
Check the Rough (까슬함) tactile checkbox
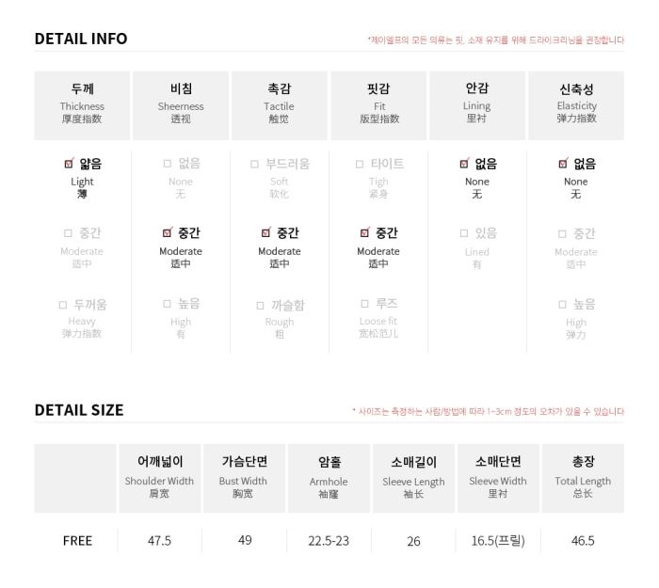(x=260, y=306)
